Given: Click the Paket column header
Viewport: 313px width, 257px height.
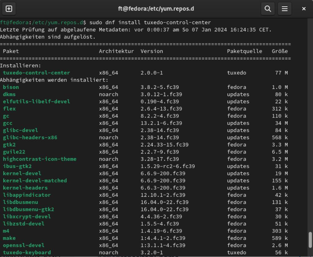Looking at the screenshot, I should coord(11,51).
